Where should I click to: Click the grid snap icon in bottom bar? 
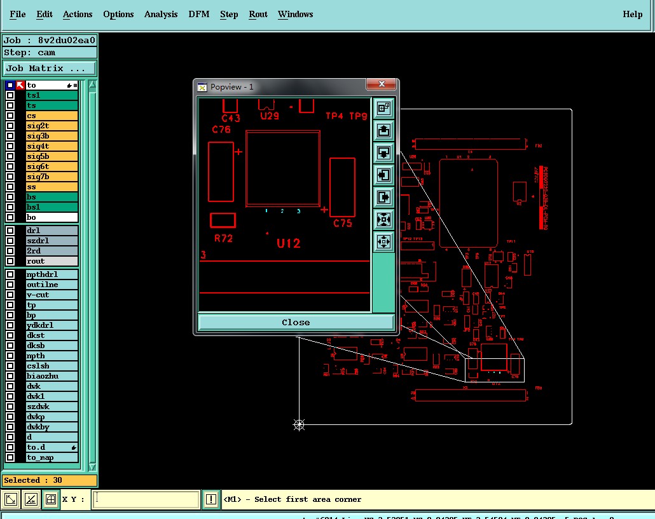click(50, 499)
